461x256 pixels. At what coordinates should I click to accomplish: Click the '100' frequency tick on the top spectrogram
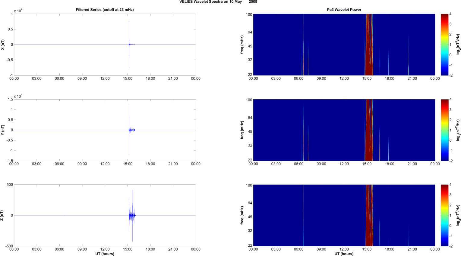pos(249,14)
